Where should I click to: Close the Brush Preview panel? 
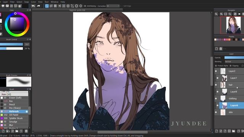point(30,75)
